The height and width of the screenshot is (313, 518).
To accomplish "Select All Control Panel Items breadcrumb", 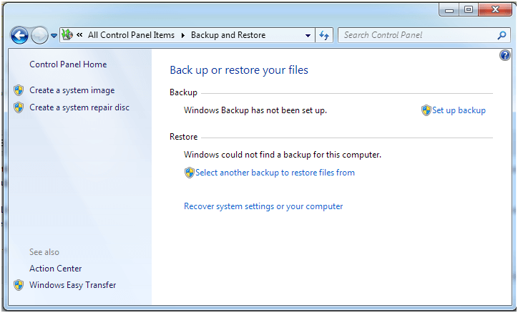I will click(131, 35).
